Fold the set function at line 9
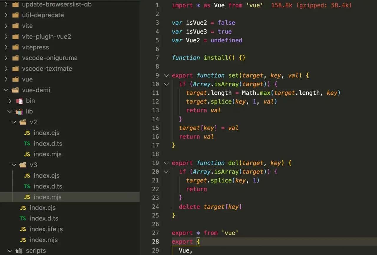The width and height of the screenshot is (377, 255). [x=166, y=76]
